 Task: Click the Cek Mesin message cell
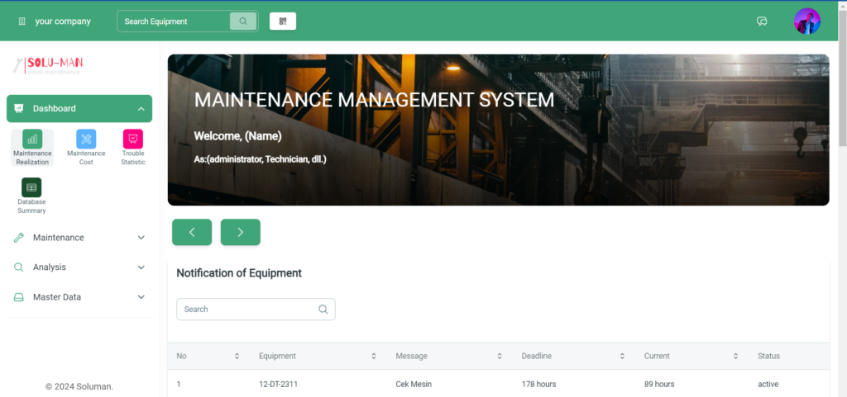point(414,384)
